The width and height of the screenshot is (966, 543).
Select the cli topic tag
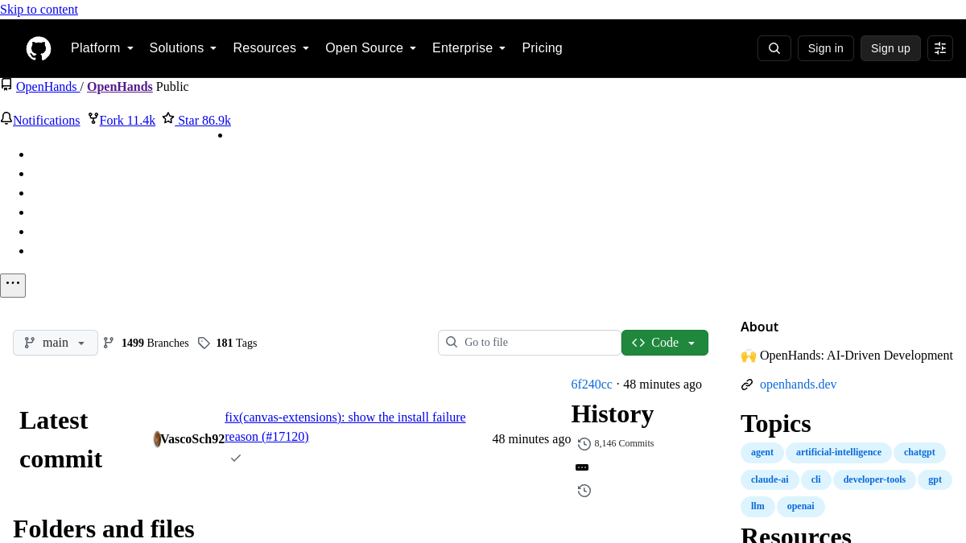(x=816, y=480)
